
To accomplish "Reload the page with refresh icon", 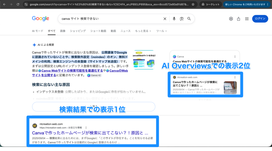I will pos(18,4).
